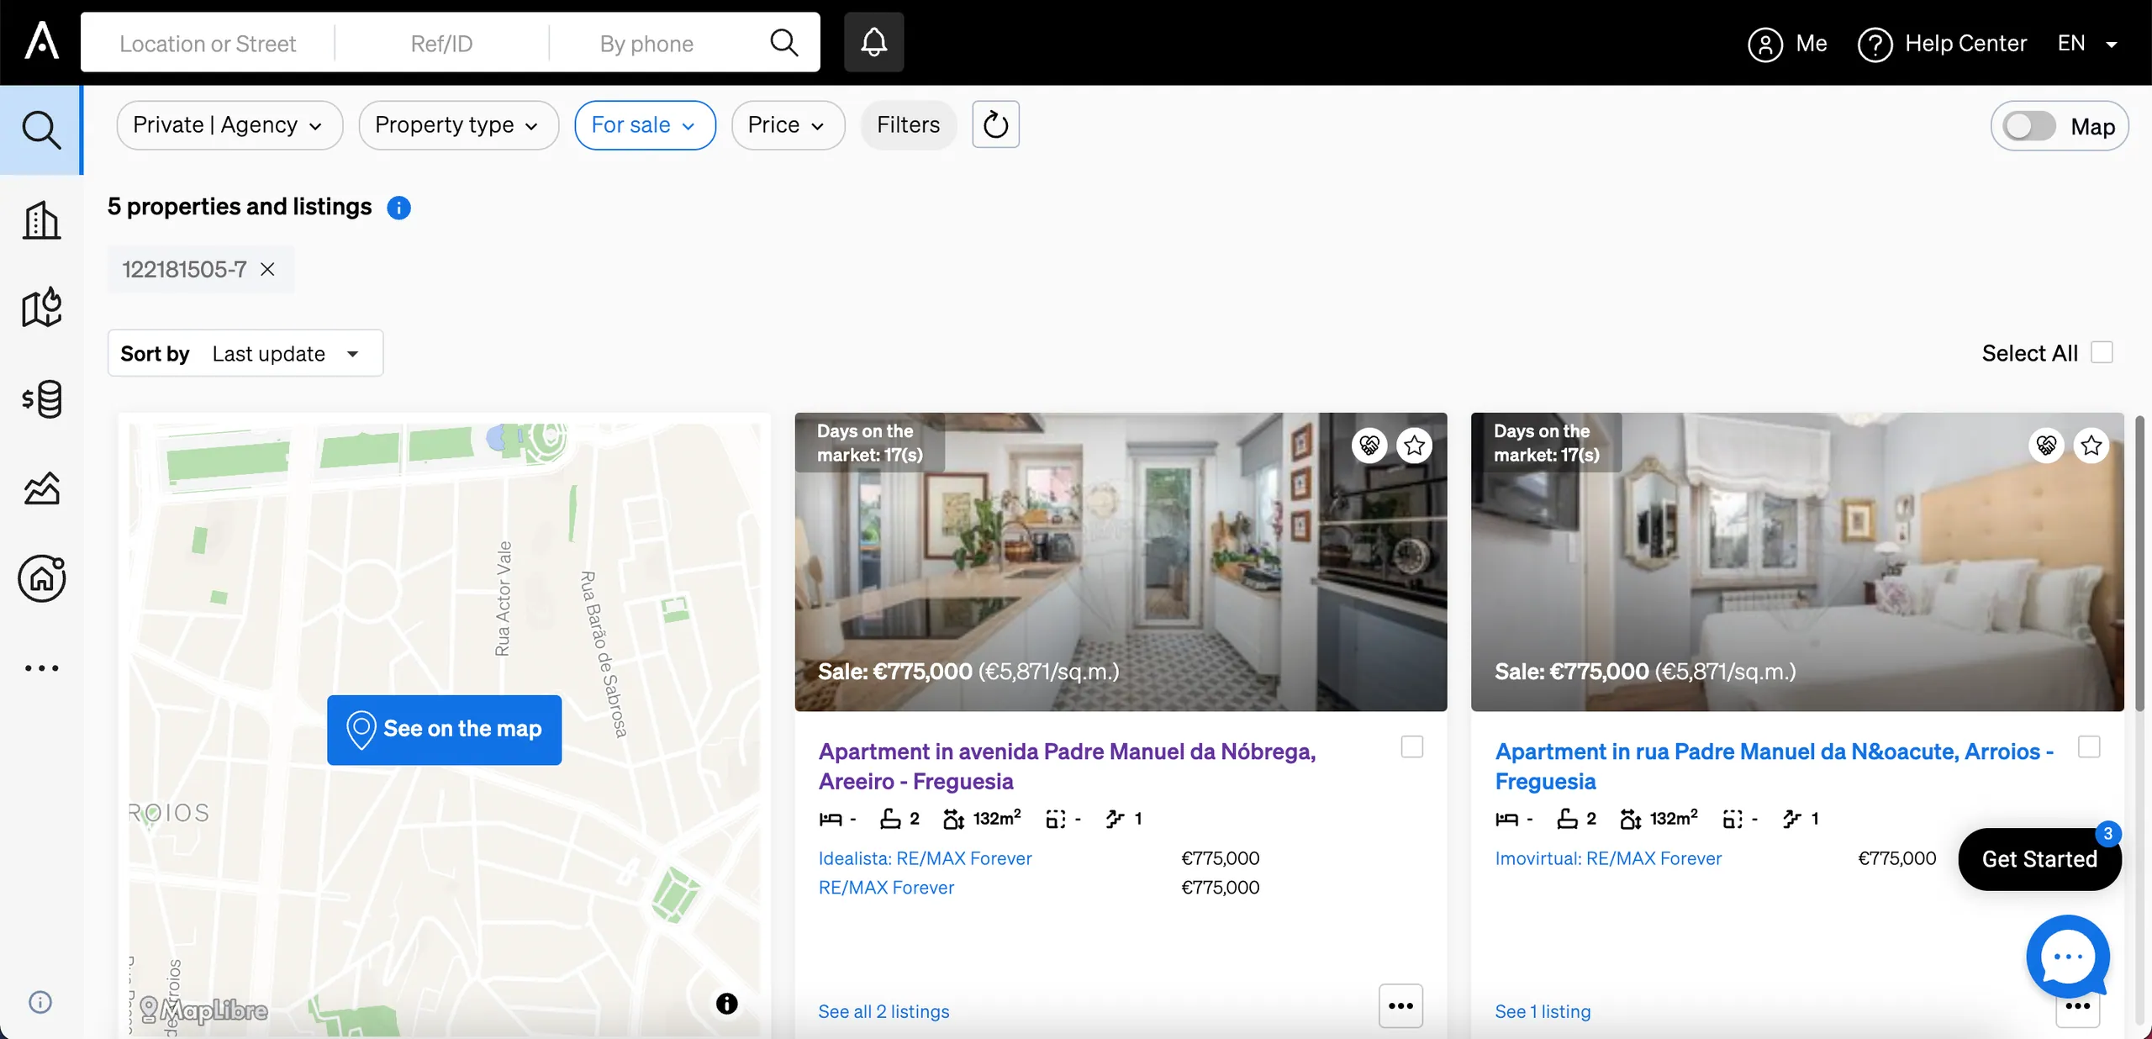The height and width of the screenshot is (1039, 2152).
Task: Switch to the Ref/ID search tab
Action: 441,43
